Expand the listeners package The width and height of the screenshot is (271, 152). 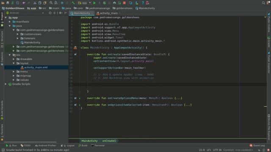pyautogui.click(x=18, y=38)
